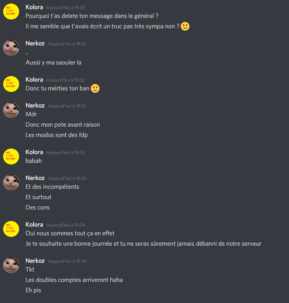Click the smiley emoji after "pas très sympa non ?"

(x=185, y=26)
